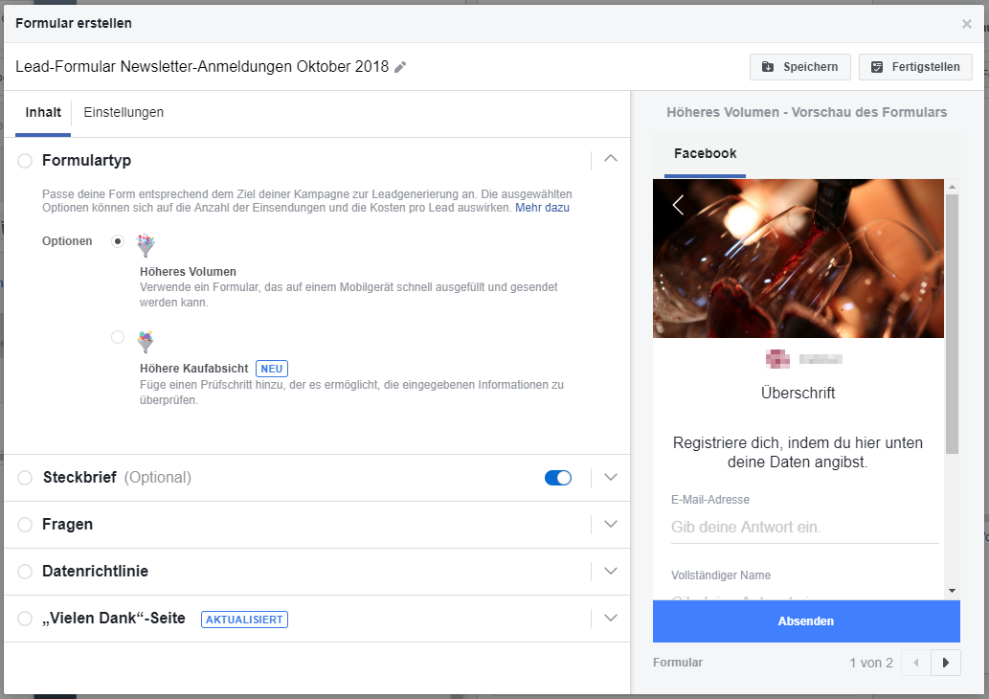Click the Höheres Volumen option label

(x=188, y=272)
